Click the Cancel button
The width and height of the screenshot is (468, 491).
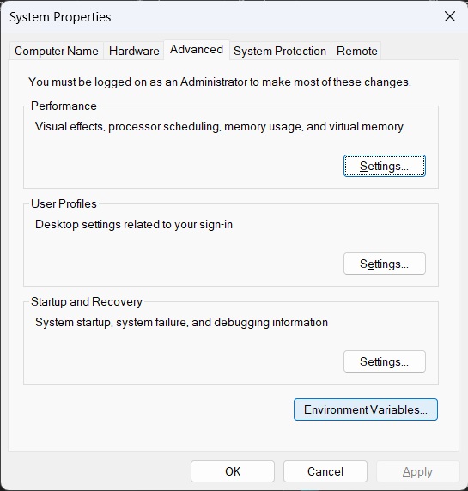[325, 471]
